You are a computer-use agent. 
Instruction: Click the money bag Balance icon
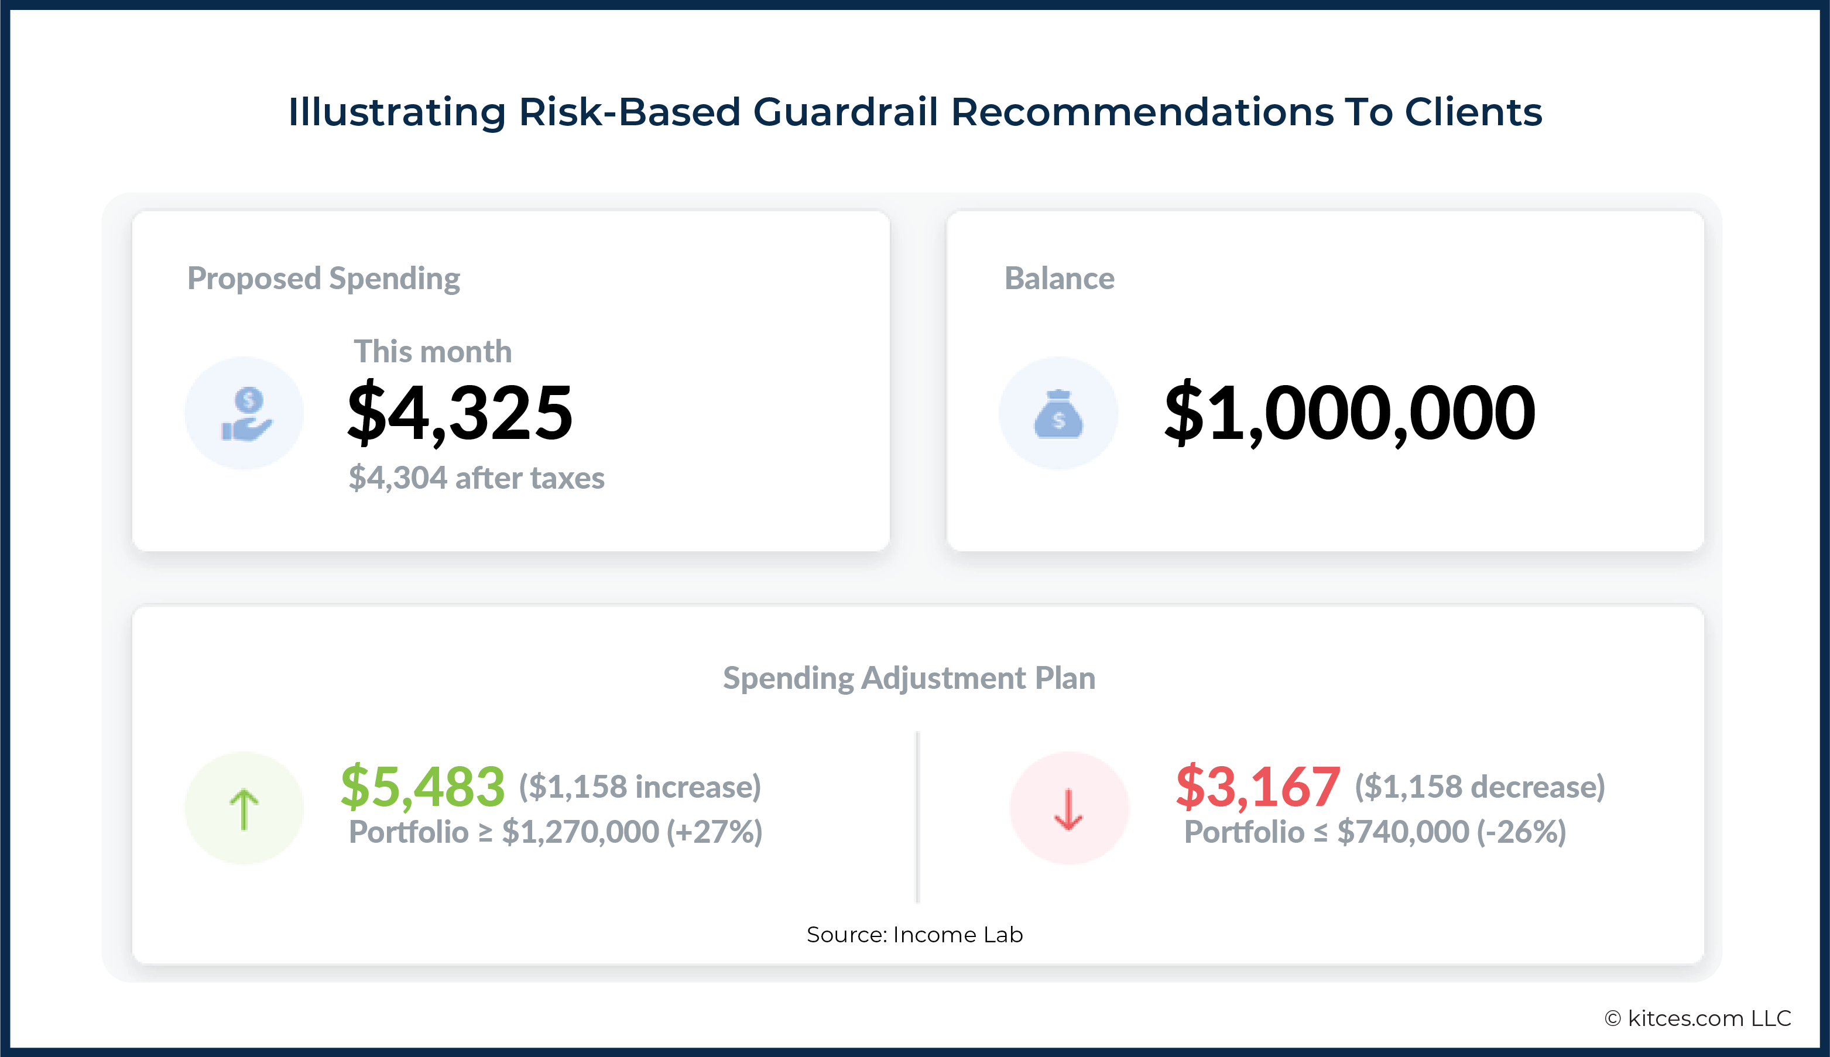tap(1058, 413)
